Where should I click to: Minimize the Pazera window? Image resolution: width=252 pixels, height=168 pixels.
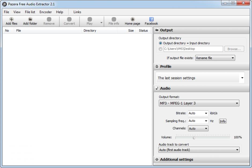[225, 3]
